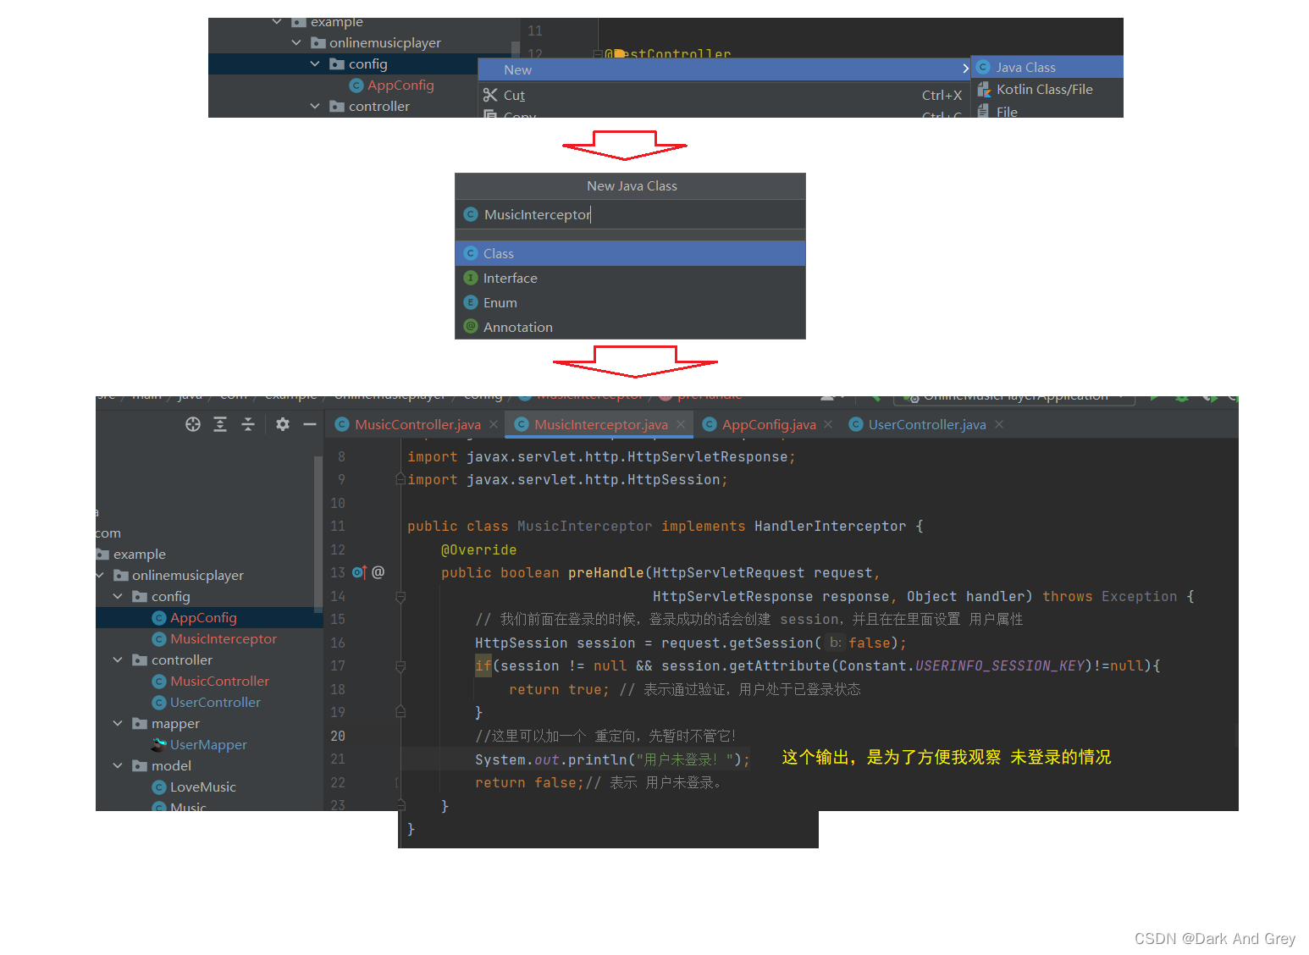
Task: Click the @ annotation gutter marker on line 13
Action: [x=378, y=572]
